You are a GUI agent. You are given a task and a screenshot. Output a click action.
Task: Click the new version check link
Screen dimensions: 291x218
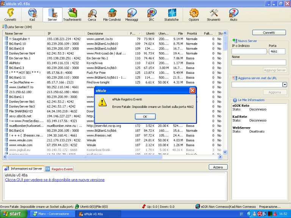(x=55, y=180)
